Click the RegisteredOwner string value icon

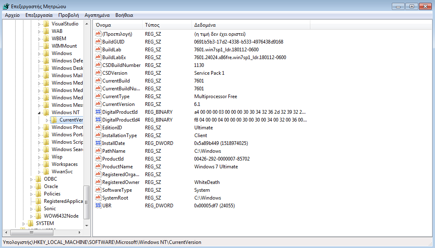(98, 182)
